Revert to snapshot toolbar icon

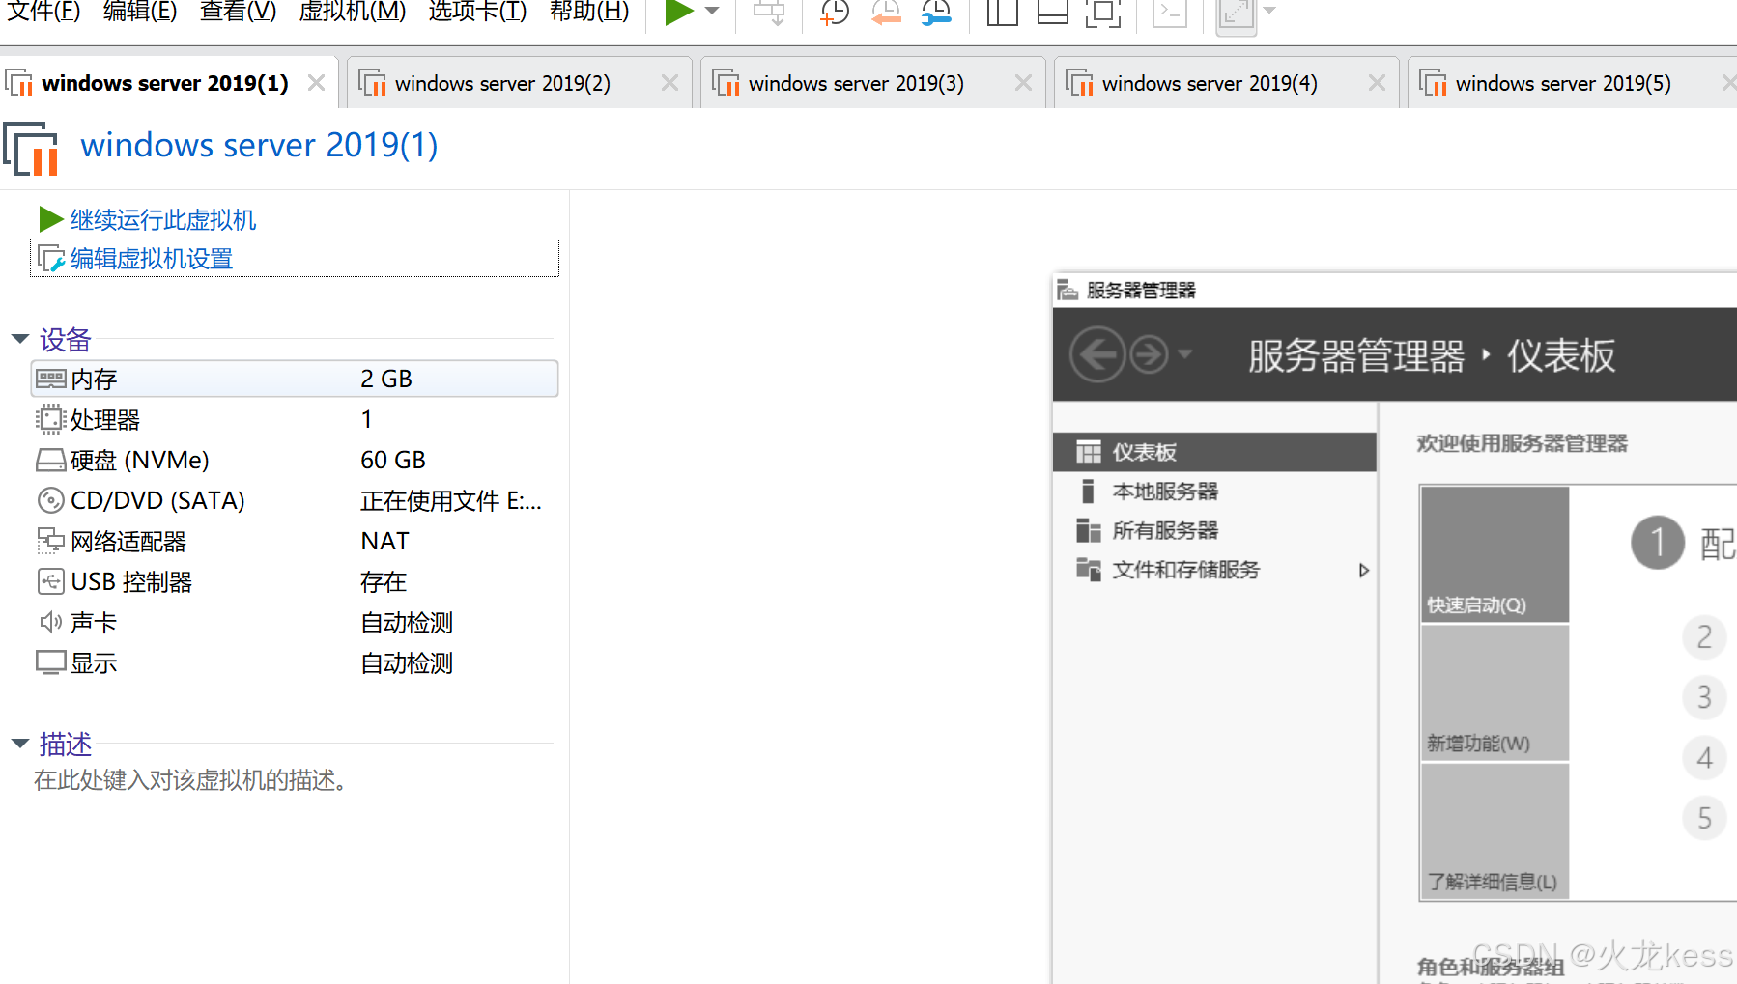point(885,13)
